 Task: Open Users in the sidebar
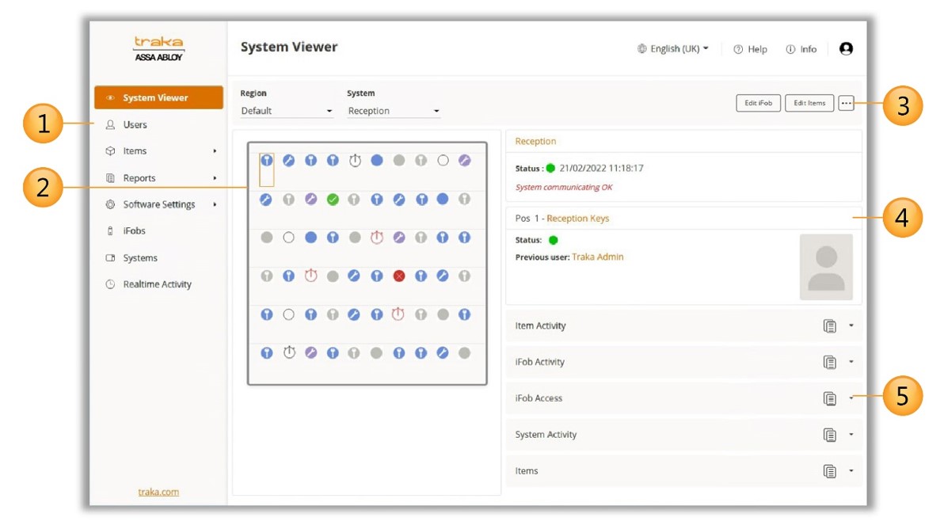[135, 125]
